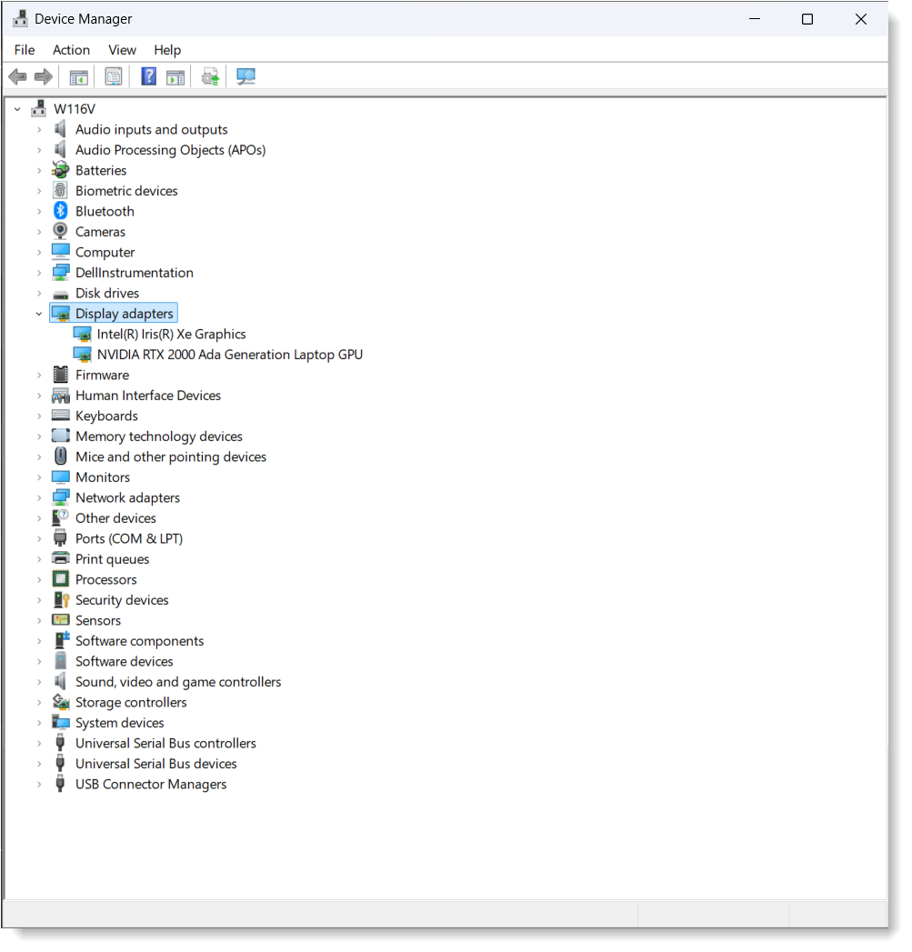Expand the Sound, video and game controllers
This screenshot has width=912, height=952.
pyautogui.click(x=39, y=681)
